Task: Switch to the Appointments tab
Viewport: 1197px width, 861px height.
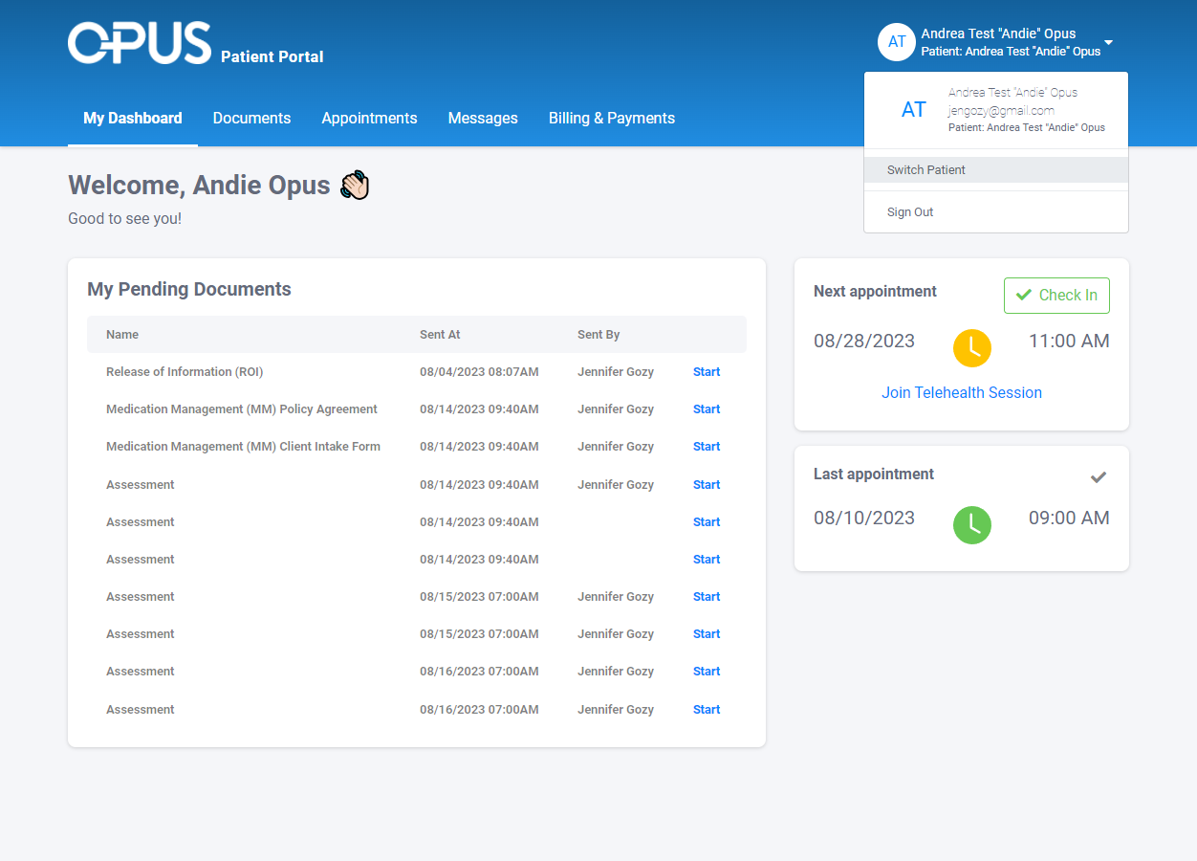Action: coord(369,119)
